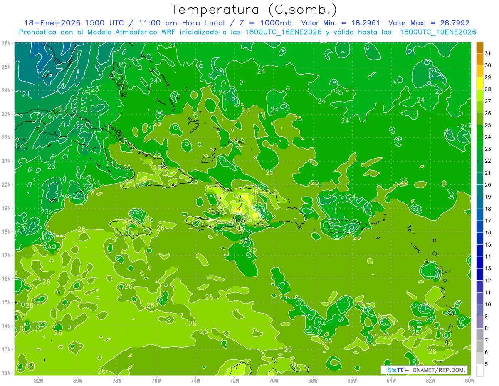
Task: Click the 15N latitude axis label
Action: click(6, 302)
